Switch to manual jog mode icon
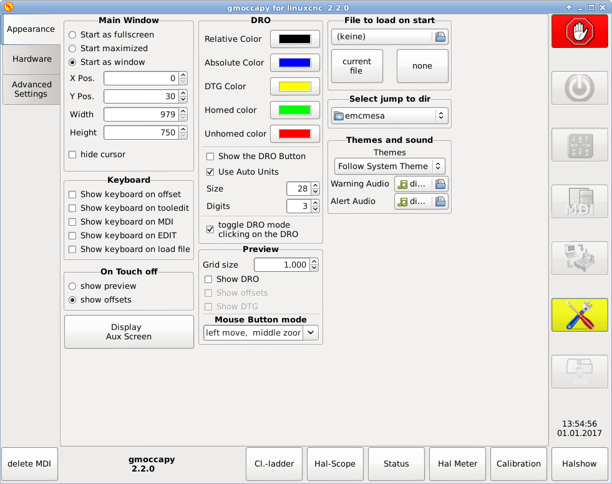The height and width of the screenshot is (484, 612). click(580, 145)
